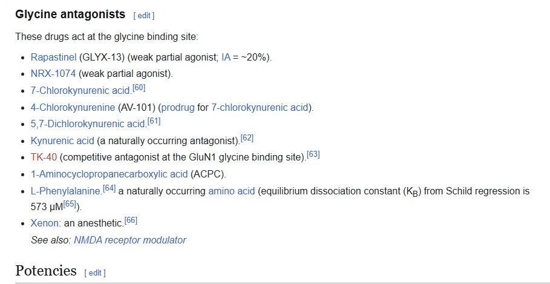Open the 7-Chlorokynurenic acid list link
The height and width of the screenshot is (284, 550).
tap(80, 91)
